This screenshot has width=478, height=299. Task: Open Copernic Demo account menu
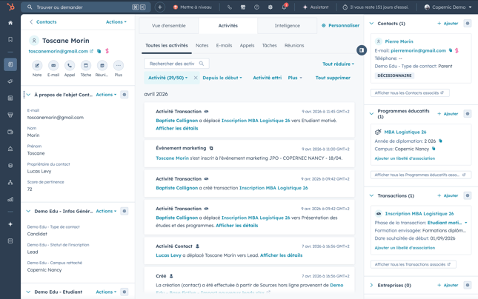[449, 7]
